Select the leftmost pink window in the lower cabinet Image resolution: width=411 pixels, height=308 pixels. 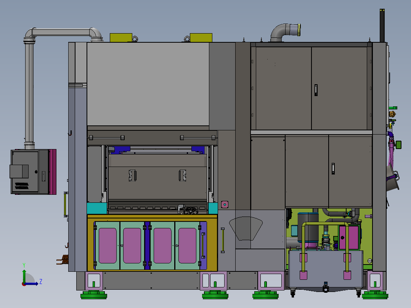pyautogui.click(x=108, y=245)
